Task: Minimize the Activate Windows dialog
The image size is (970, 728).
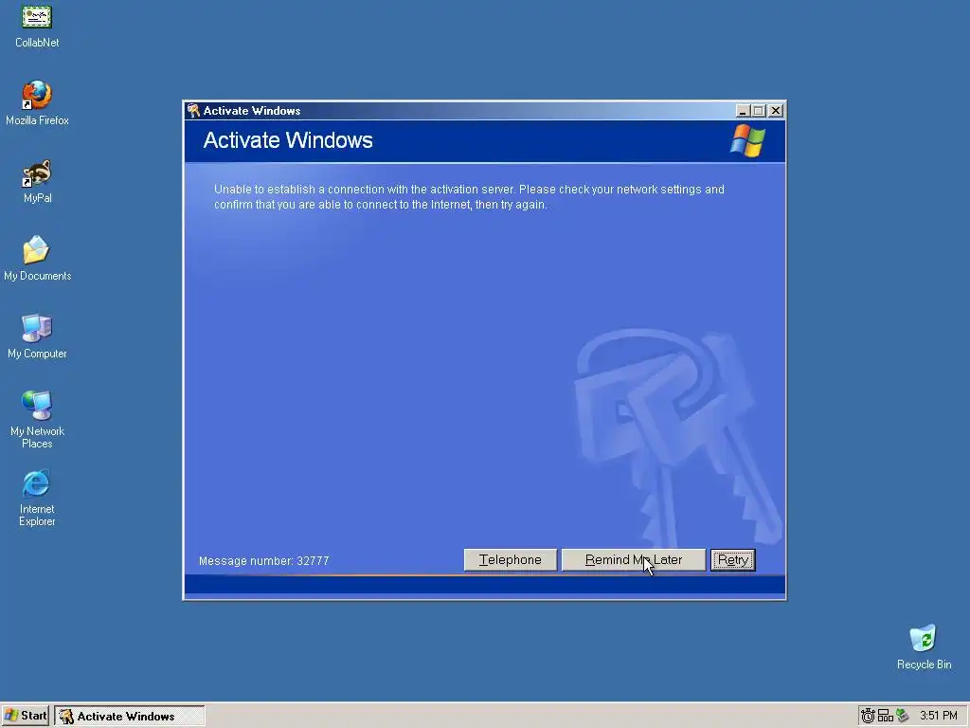Action: [x=743, y=111]
